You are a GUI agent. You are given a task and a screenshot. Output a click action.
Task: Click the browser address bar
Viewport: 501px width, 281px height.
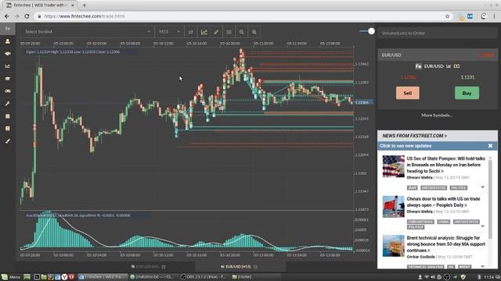coord(240,16)
